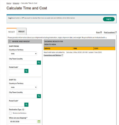Click Ship From postal code search icon

26,71
